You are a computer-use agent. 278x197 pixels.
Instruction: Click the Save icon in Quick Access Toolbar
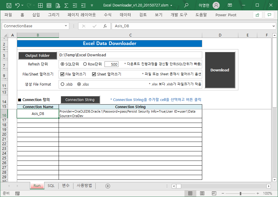click(x=8, y=5)
